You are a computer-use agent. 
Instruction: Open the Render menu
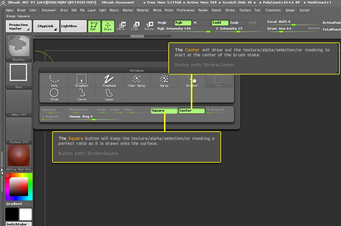[x=203, y=10]
